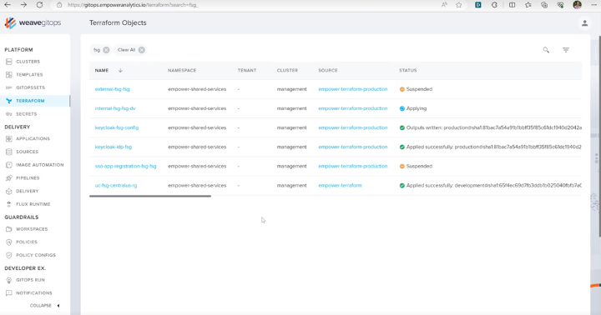The height and width of the screenshot is (315, 601).
Task: Sort by the Name column arrow
Action: point(120,71)
